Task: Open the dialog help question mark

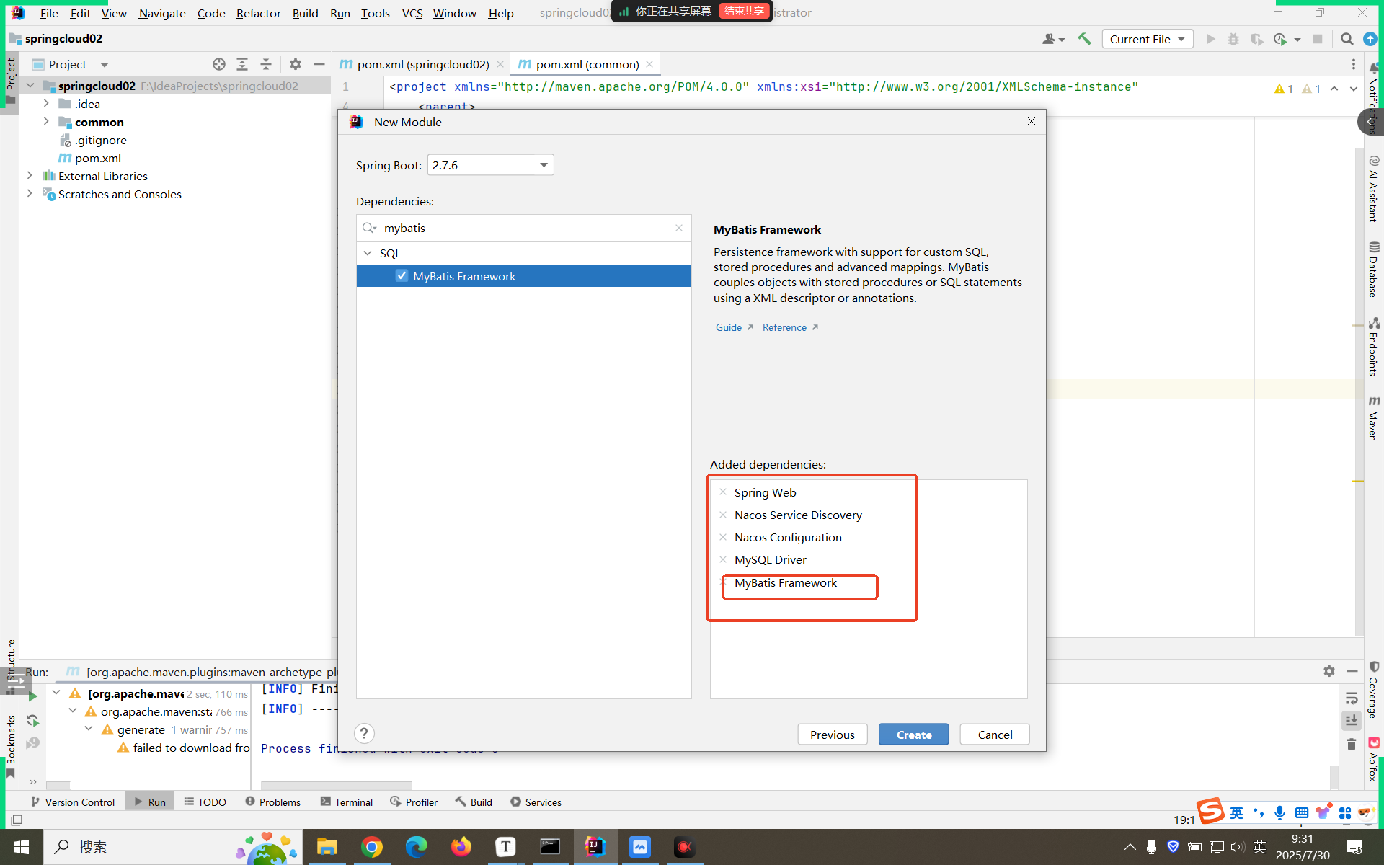Action: (364, 734)
